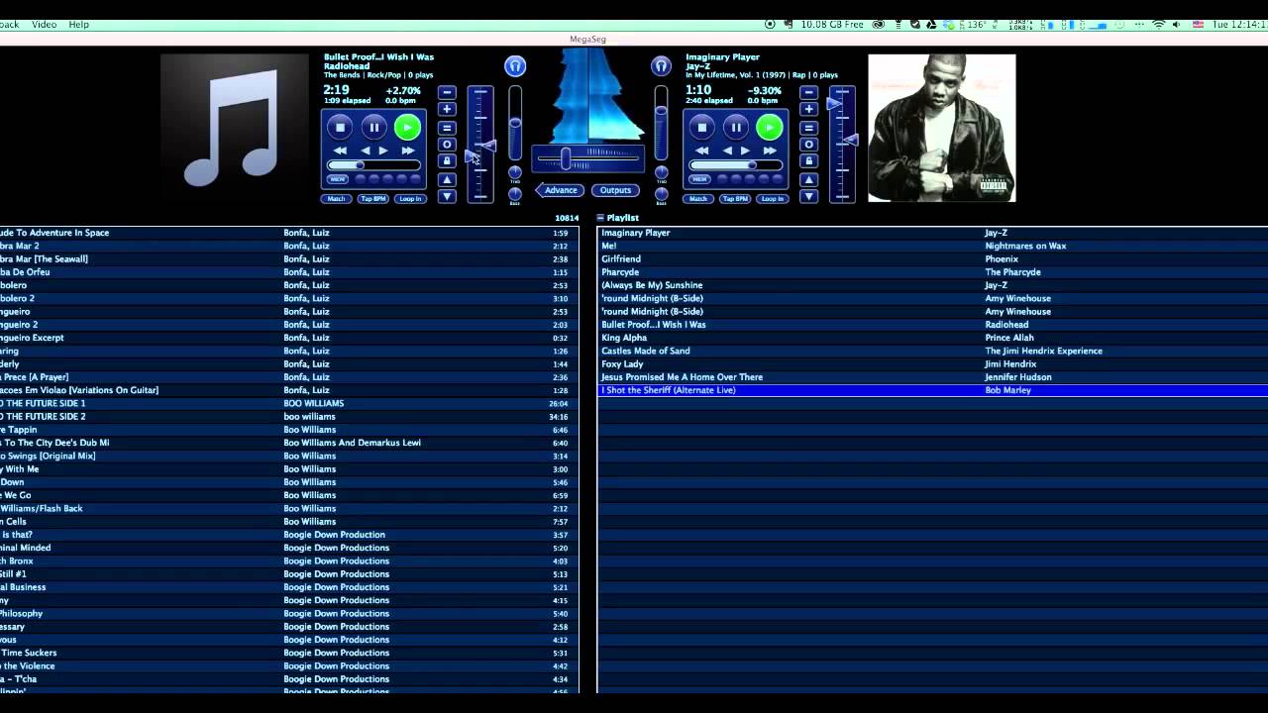Select 'Foxy Lady' in the playlist
The width and height of the screenshot is (1268, 713).
pyautogui.click(x=932, y=364)
